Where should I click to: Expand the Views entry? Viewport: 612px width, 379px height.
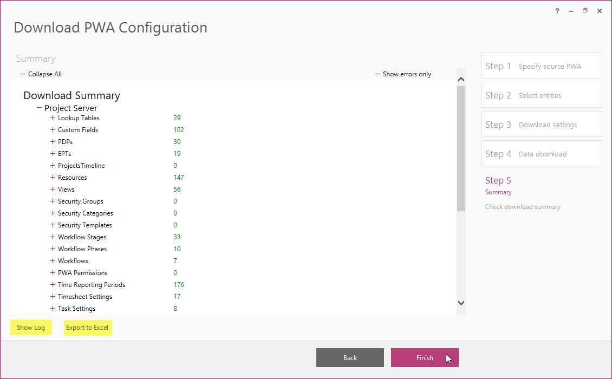tap(53, 190)
